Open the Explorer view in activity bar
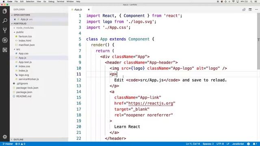 5,11
